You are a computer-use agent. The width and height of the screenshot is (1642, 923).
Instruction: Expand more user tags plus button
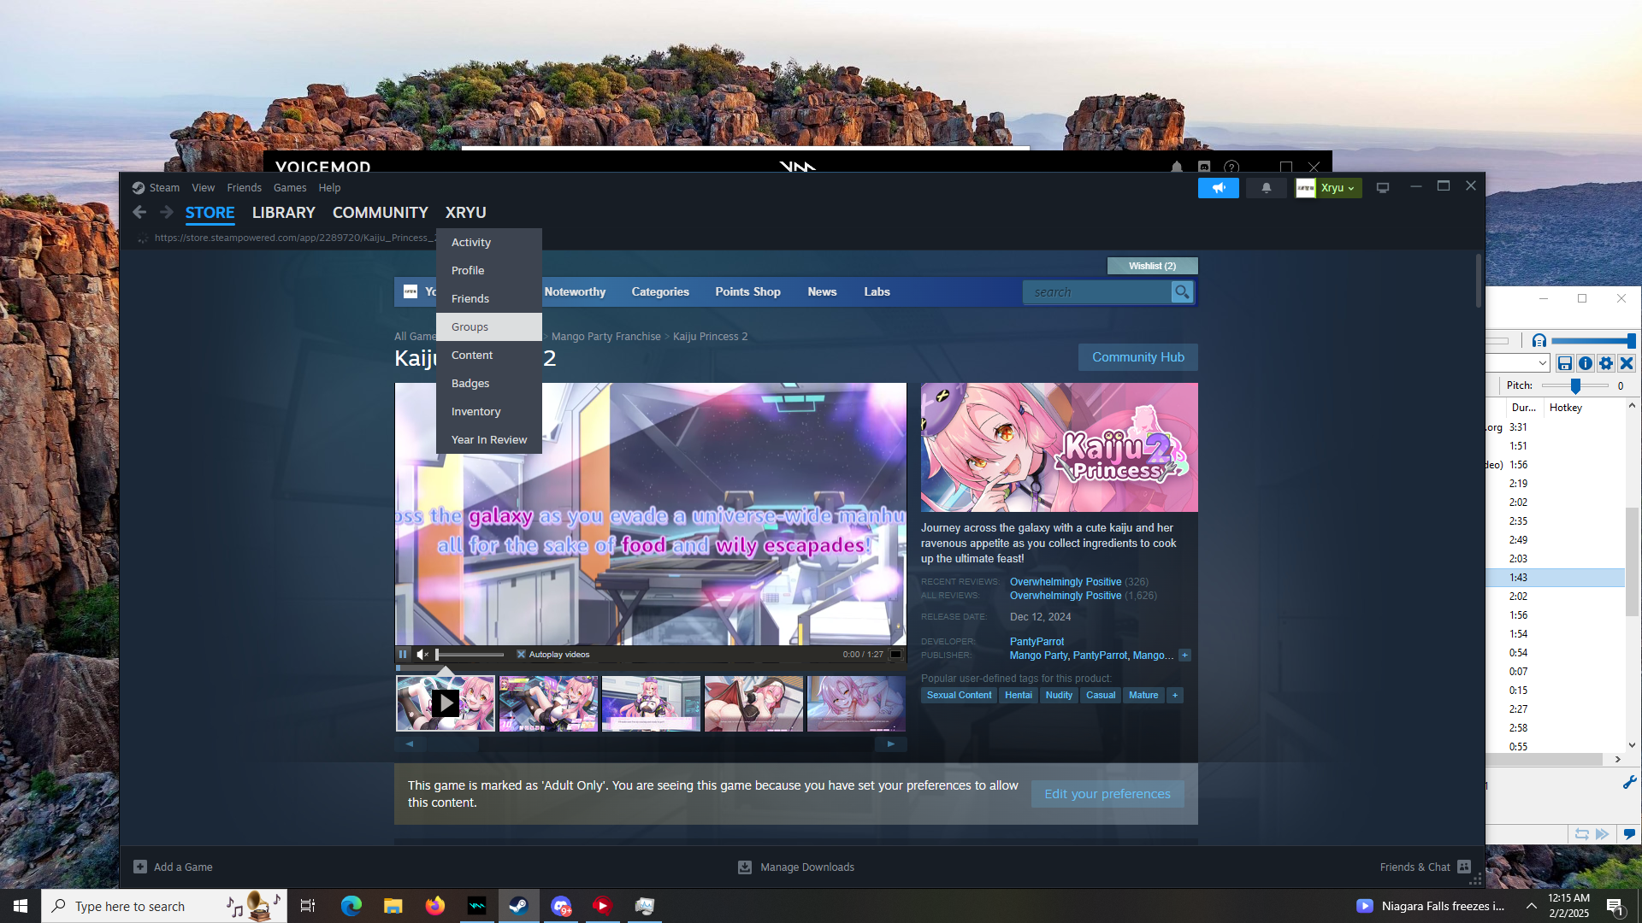point(1175,696)
